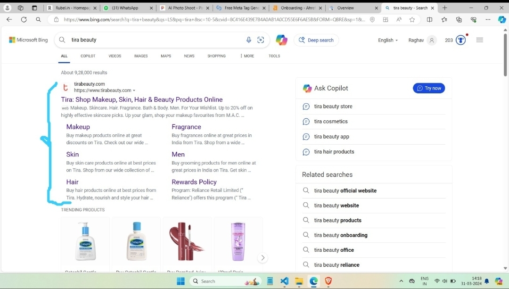The height and width of the screenshot is (289, 509).
Task: Switch to the IMAGES search tab
Action: [x=141, y=56]
